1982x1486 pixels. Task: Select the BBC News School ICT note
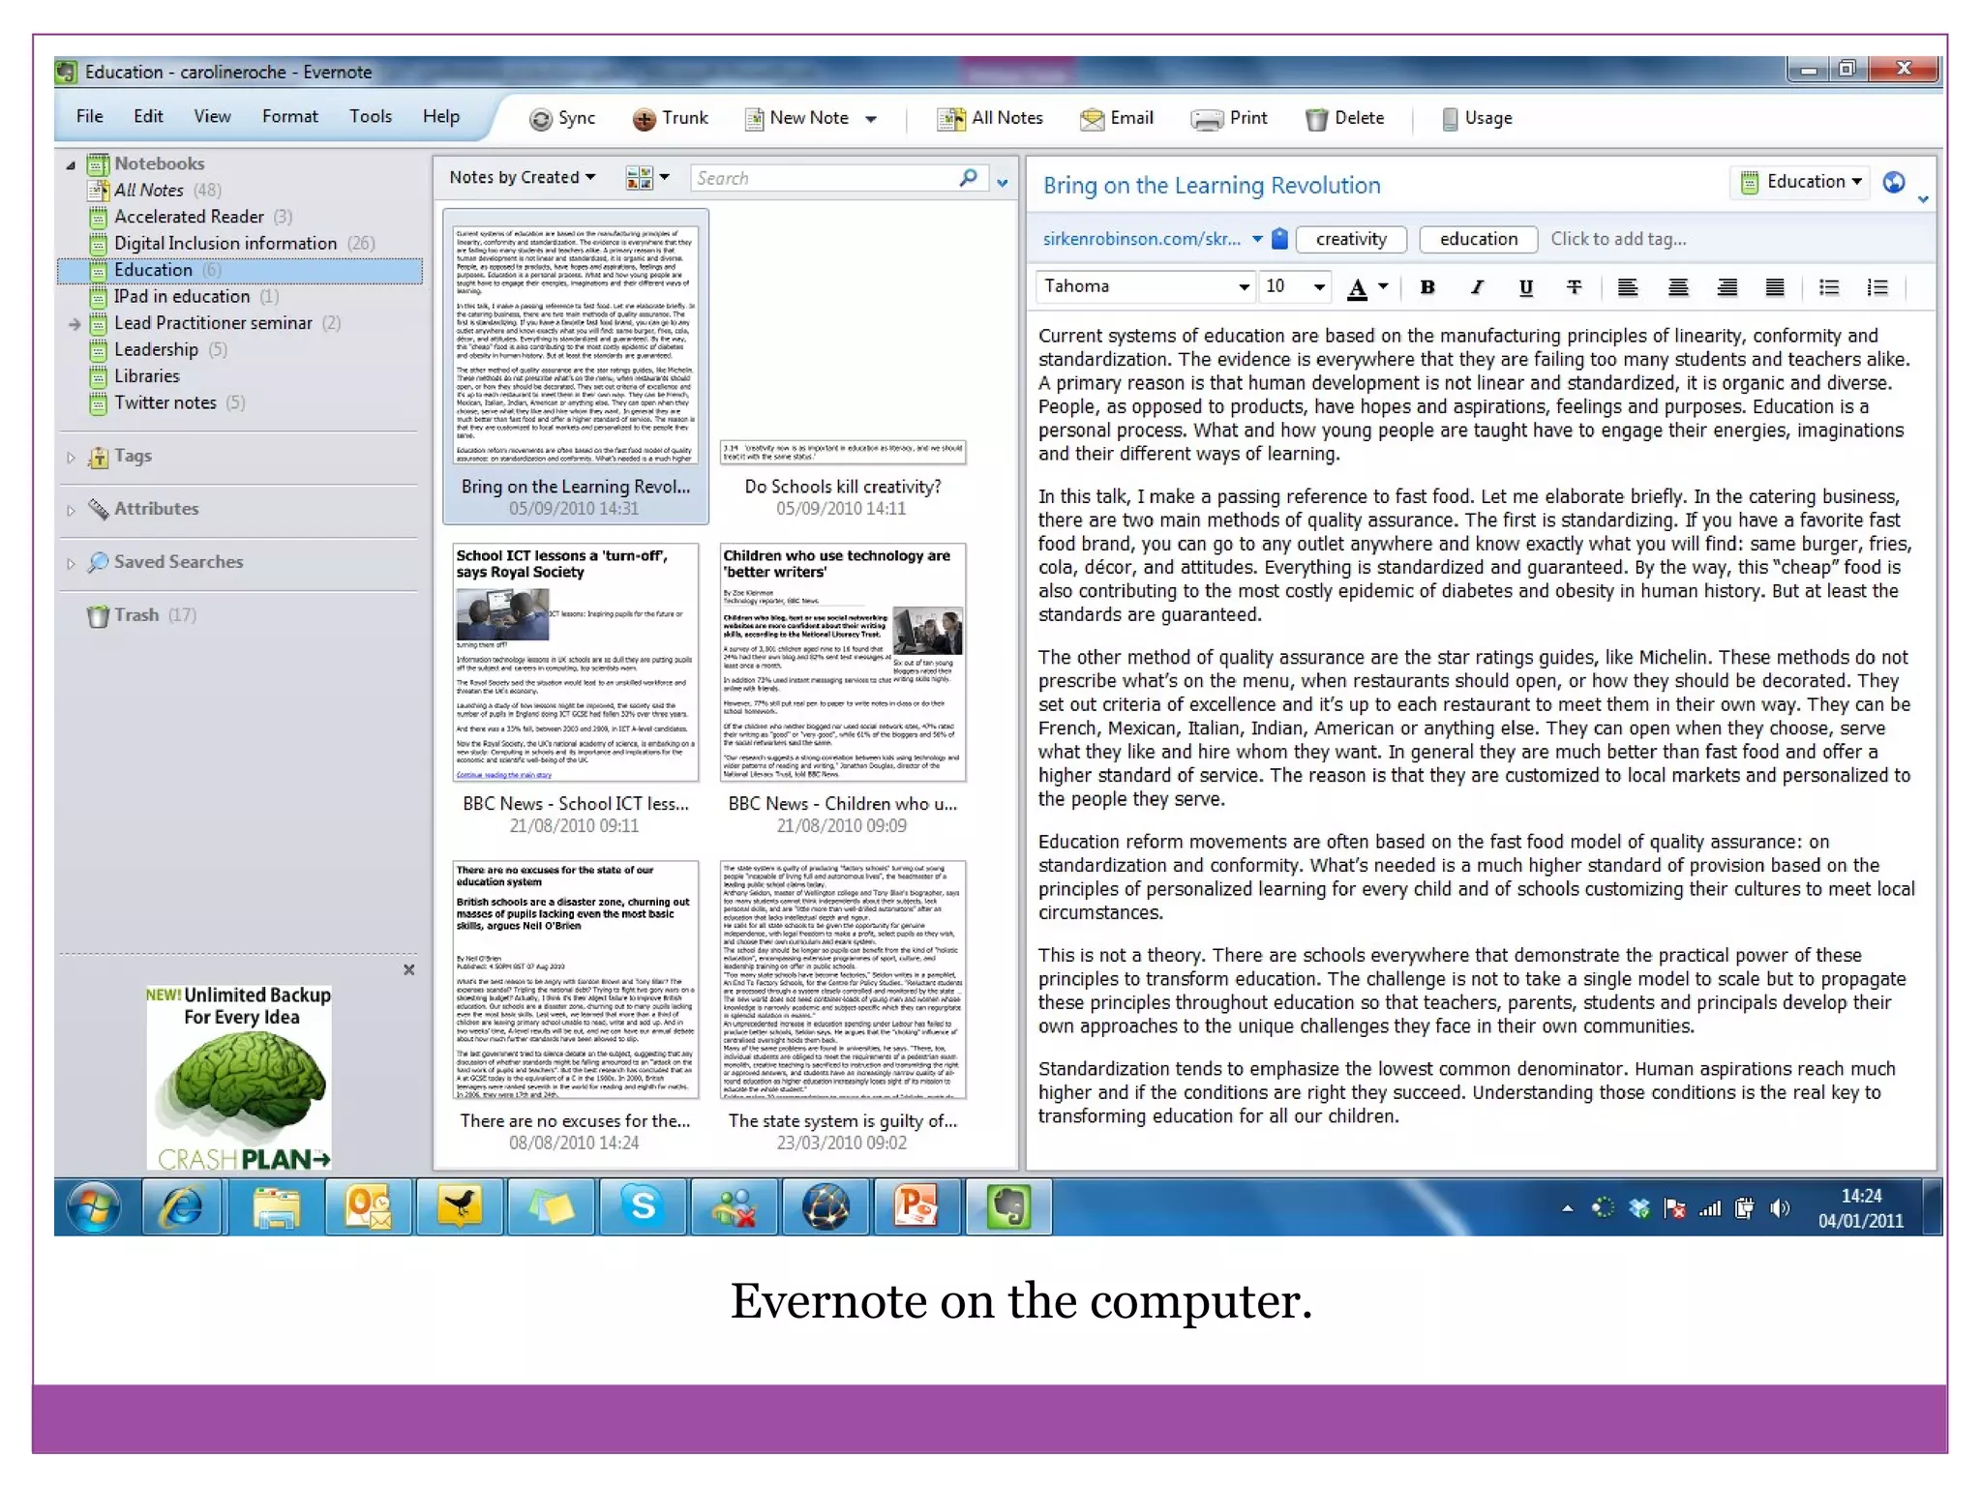coord(575,688)
